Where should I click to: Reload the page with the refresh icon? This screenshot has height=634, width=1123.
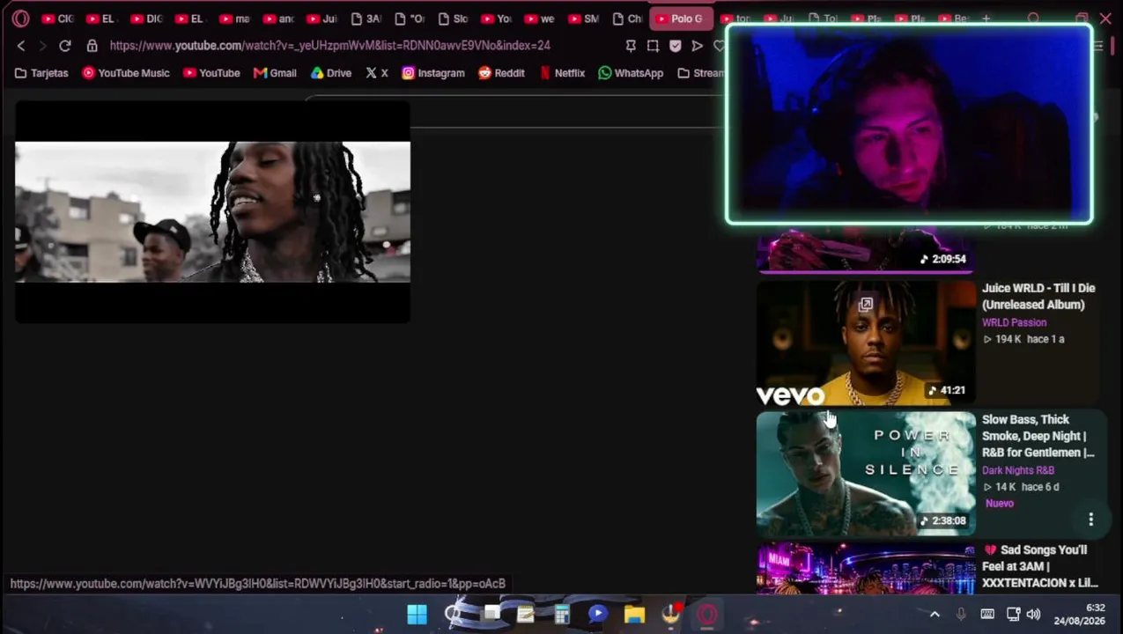pyautogui.click(x=65, y=46)
